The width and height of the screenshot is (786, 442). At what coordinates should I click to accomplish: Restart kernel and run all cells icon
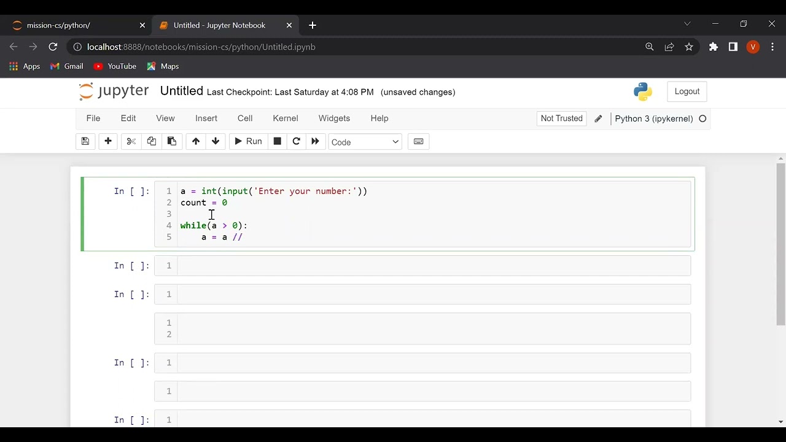(315, 141)
